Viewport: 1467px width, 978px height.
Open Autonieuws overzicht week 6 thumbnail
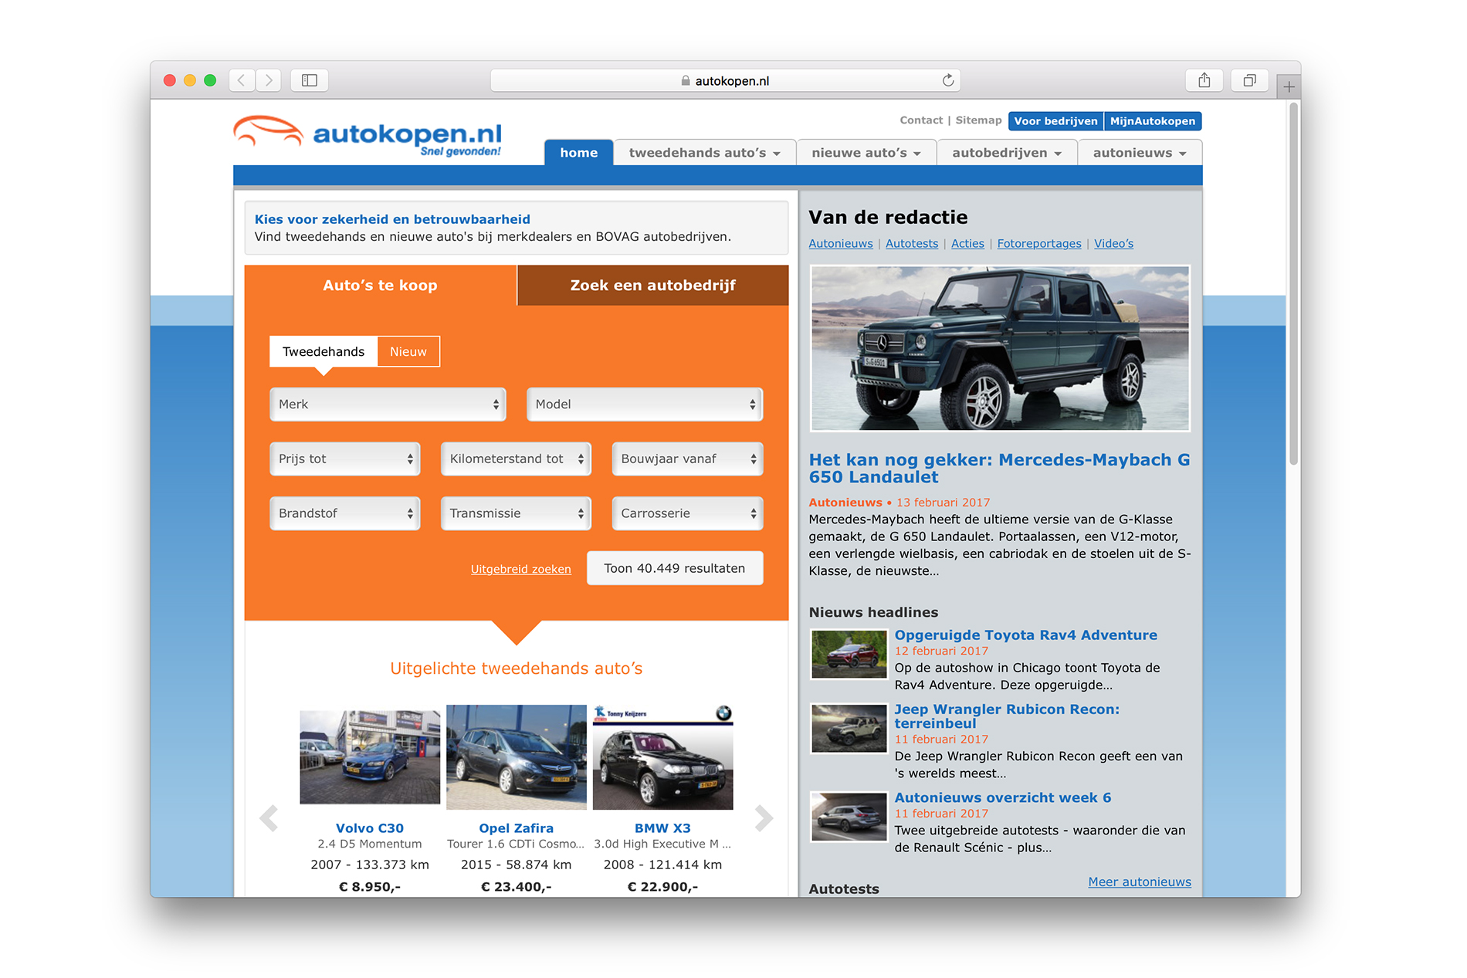coord(849,817)
